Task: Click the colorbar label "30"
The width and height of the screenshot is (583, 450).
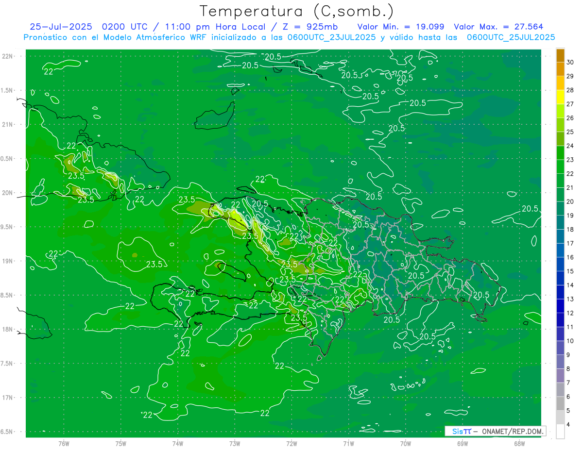Action: click(570, 63)
